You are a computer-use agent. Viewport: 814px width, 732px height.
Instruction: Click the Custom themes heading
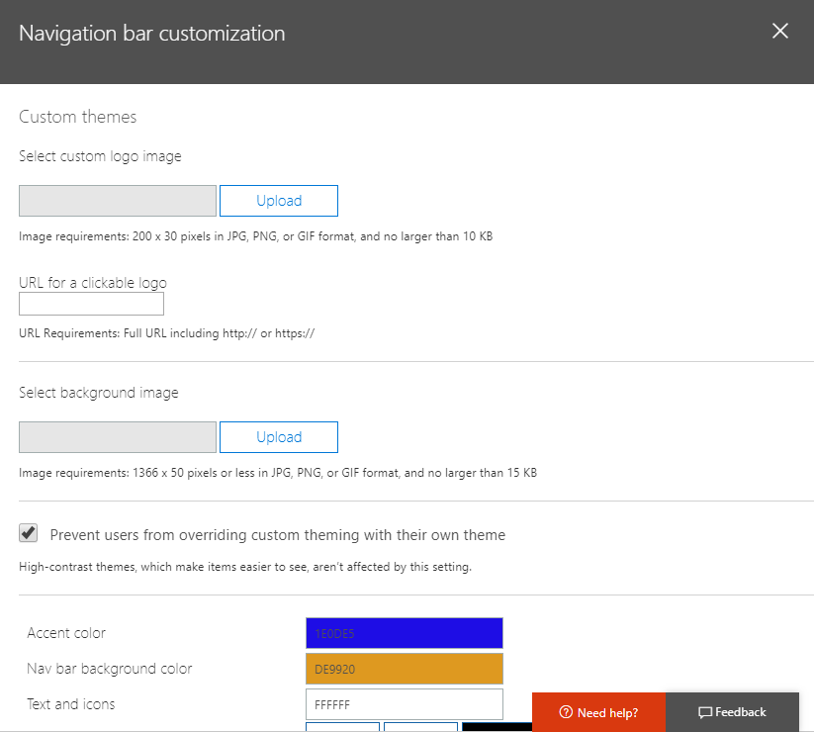tap(78, 117)
